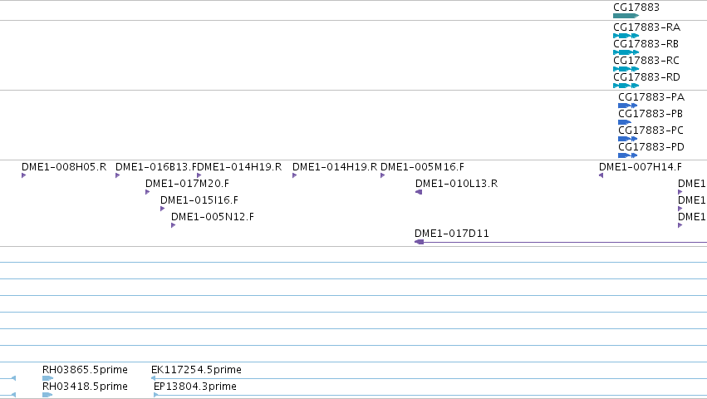Open the CG17883-PA protein glyph
Image resolution: width=707 pixels, height=399 pixels.
(x=627, y=106)
